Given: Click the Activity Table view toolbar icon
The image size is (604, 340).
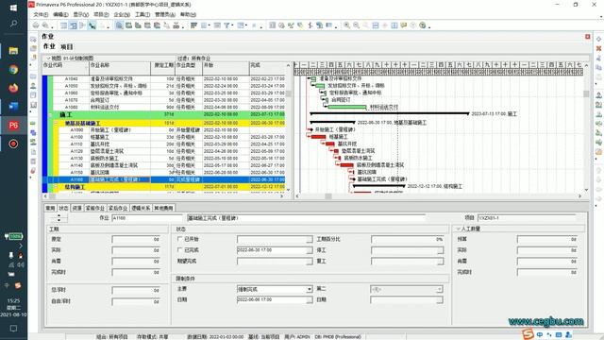Looking at the screenshot, I should click(x=63, y=25).
